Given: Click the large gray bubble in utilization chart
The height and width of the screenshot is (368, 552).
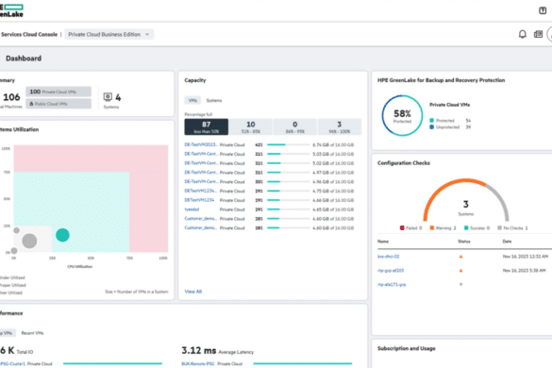Looking at the screenshot, I should (29, 241).
